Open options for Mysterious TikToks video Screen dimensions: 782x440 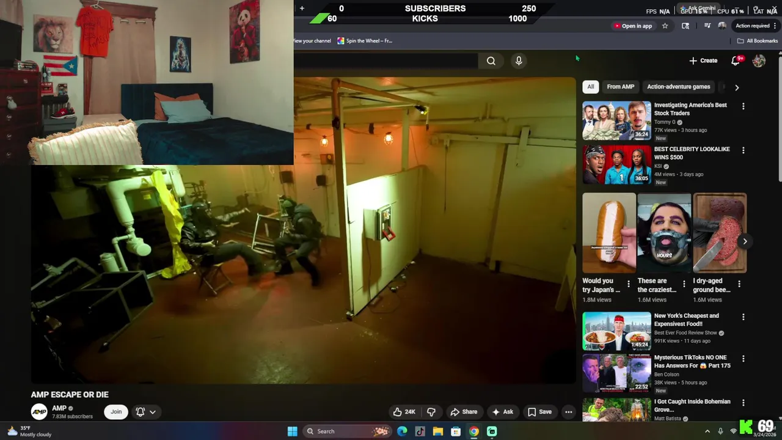(743, 359)
